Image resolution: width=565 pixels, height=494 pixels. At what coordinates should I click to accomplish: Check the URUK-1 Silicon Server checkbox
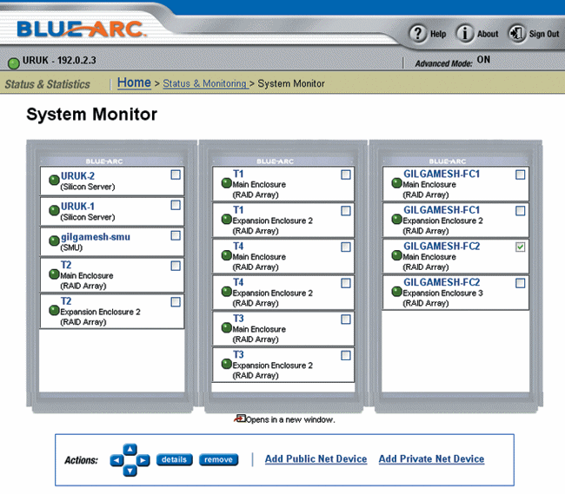176,205
